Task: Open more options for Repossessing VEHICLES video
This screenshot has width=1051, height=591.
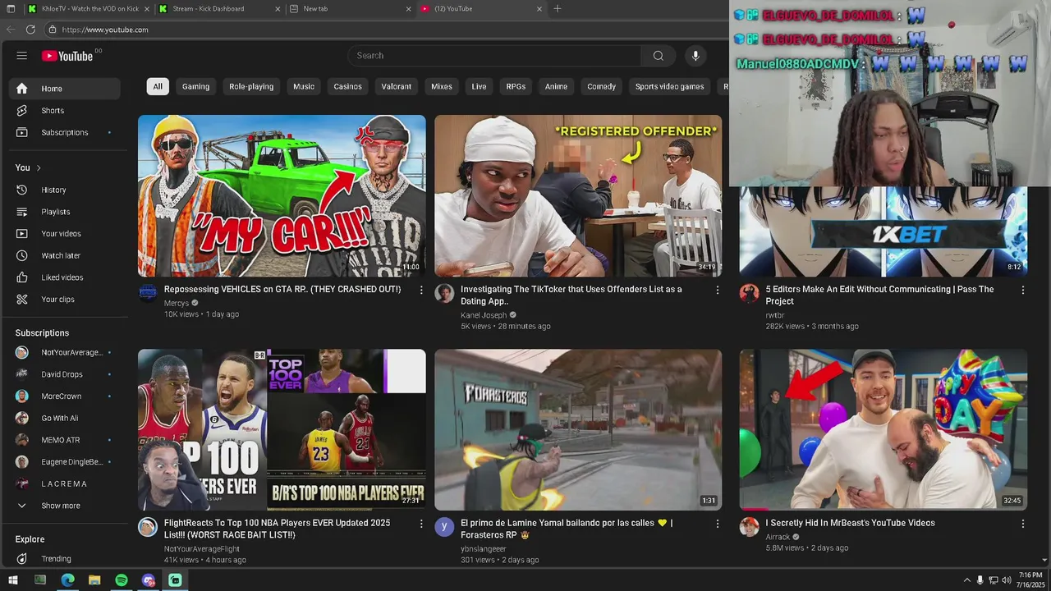Action: (x=421, y=290)
